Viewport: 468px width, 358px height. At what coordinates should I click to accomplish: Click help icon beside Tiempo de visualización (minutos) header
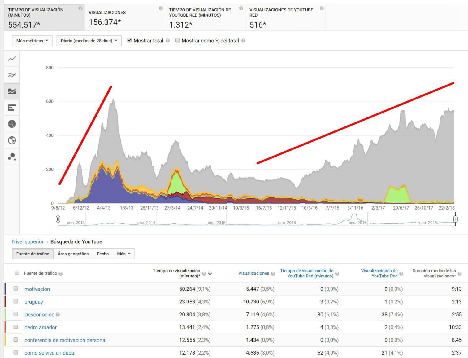click(204, 274)
